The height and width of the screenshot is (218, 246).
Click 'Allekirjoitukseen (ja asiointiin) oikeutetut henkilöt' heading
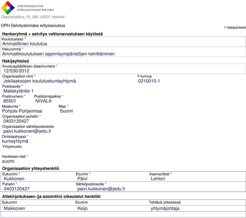tap(51, 196)
